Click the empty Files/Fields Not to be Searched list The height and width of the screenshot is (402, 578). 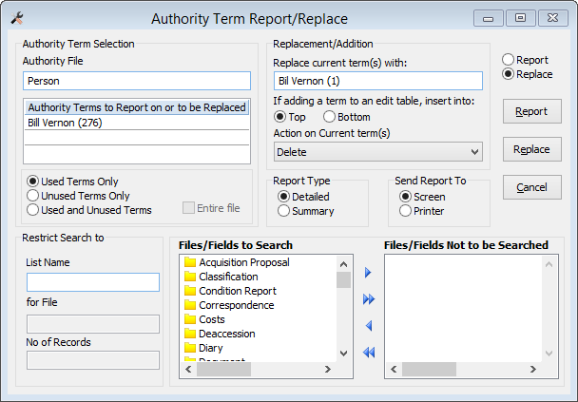[464, 309]
